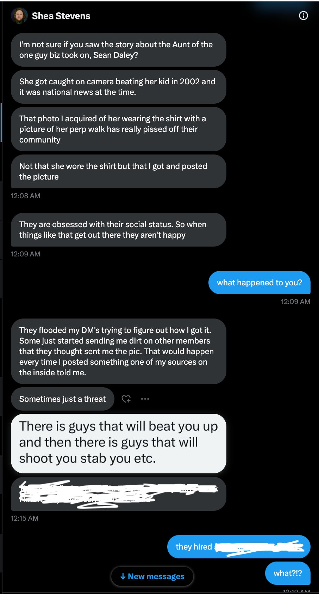Open more options for "Sometimes just a threat"
Viewport: 319px width, 594px height.
[x=145, y=399]
